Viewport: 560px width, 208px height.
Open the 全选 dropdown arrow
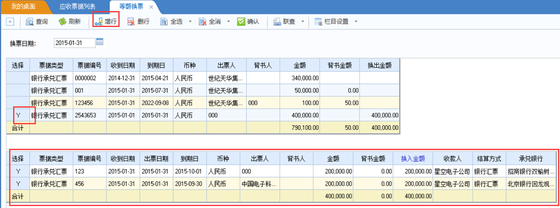coord(190,22)
